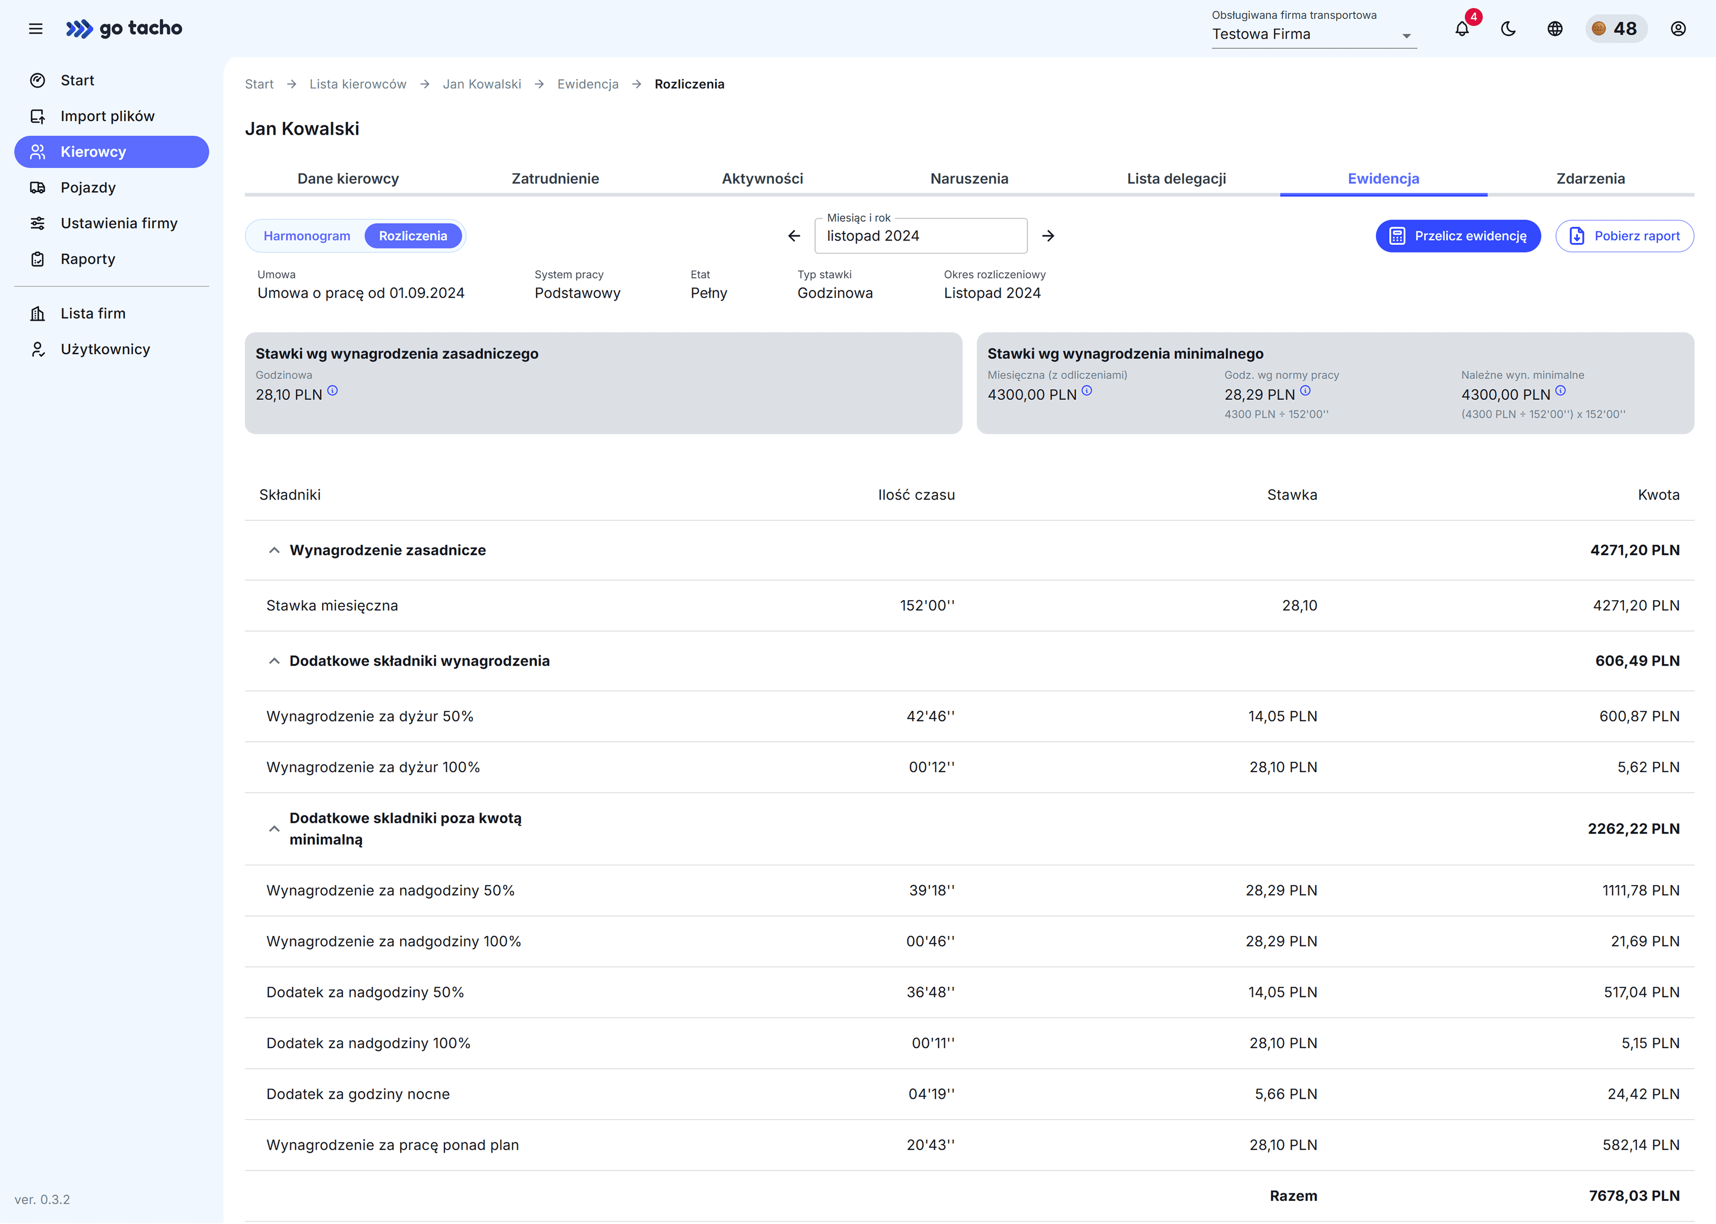Select the Ewidencja tab

[x=1384, y=179]
